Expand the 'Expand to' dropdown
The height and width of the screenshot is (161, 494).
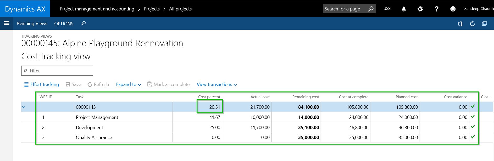(x=129, y=84)
